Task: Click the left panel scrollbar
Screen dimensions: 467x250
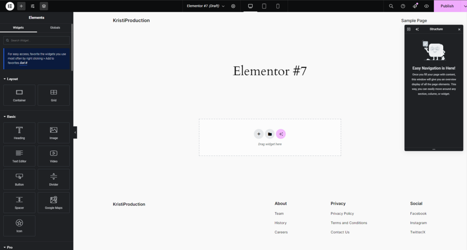Action: (x=72, y=48)
